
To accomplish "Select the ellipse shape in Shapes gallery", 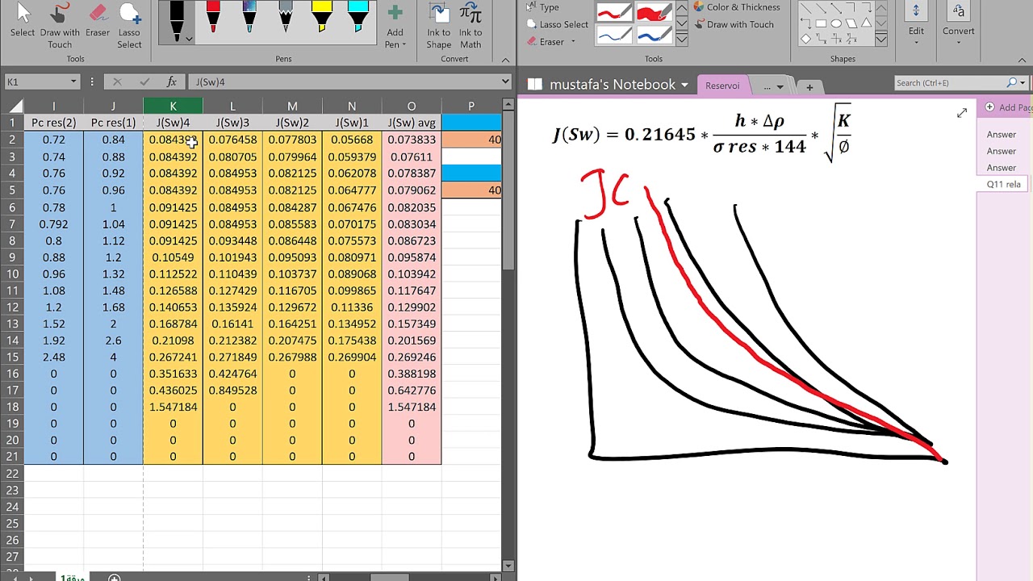I will pos(836,23).
